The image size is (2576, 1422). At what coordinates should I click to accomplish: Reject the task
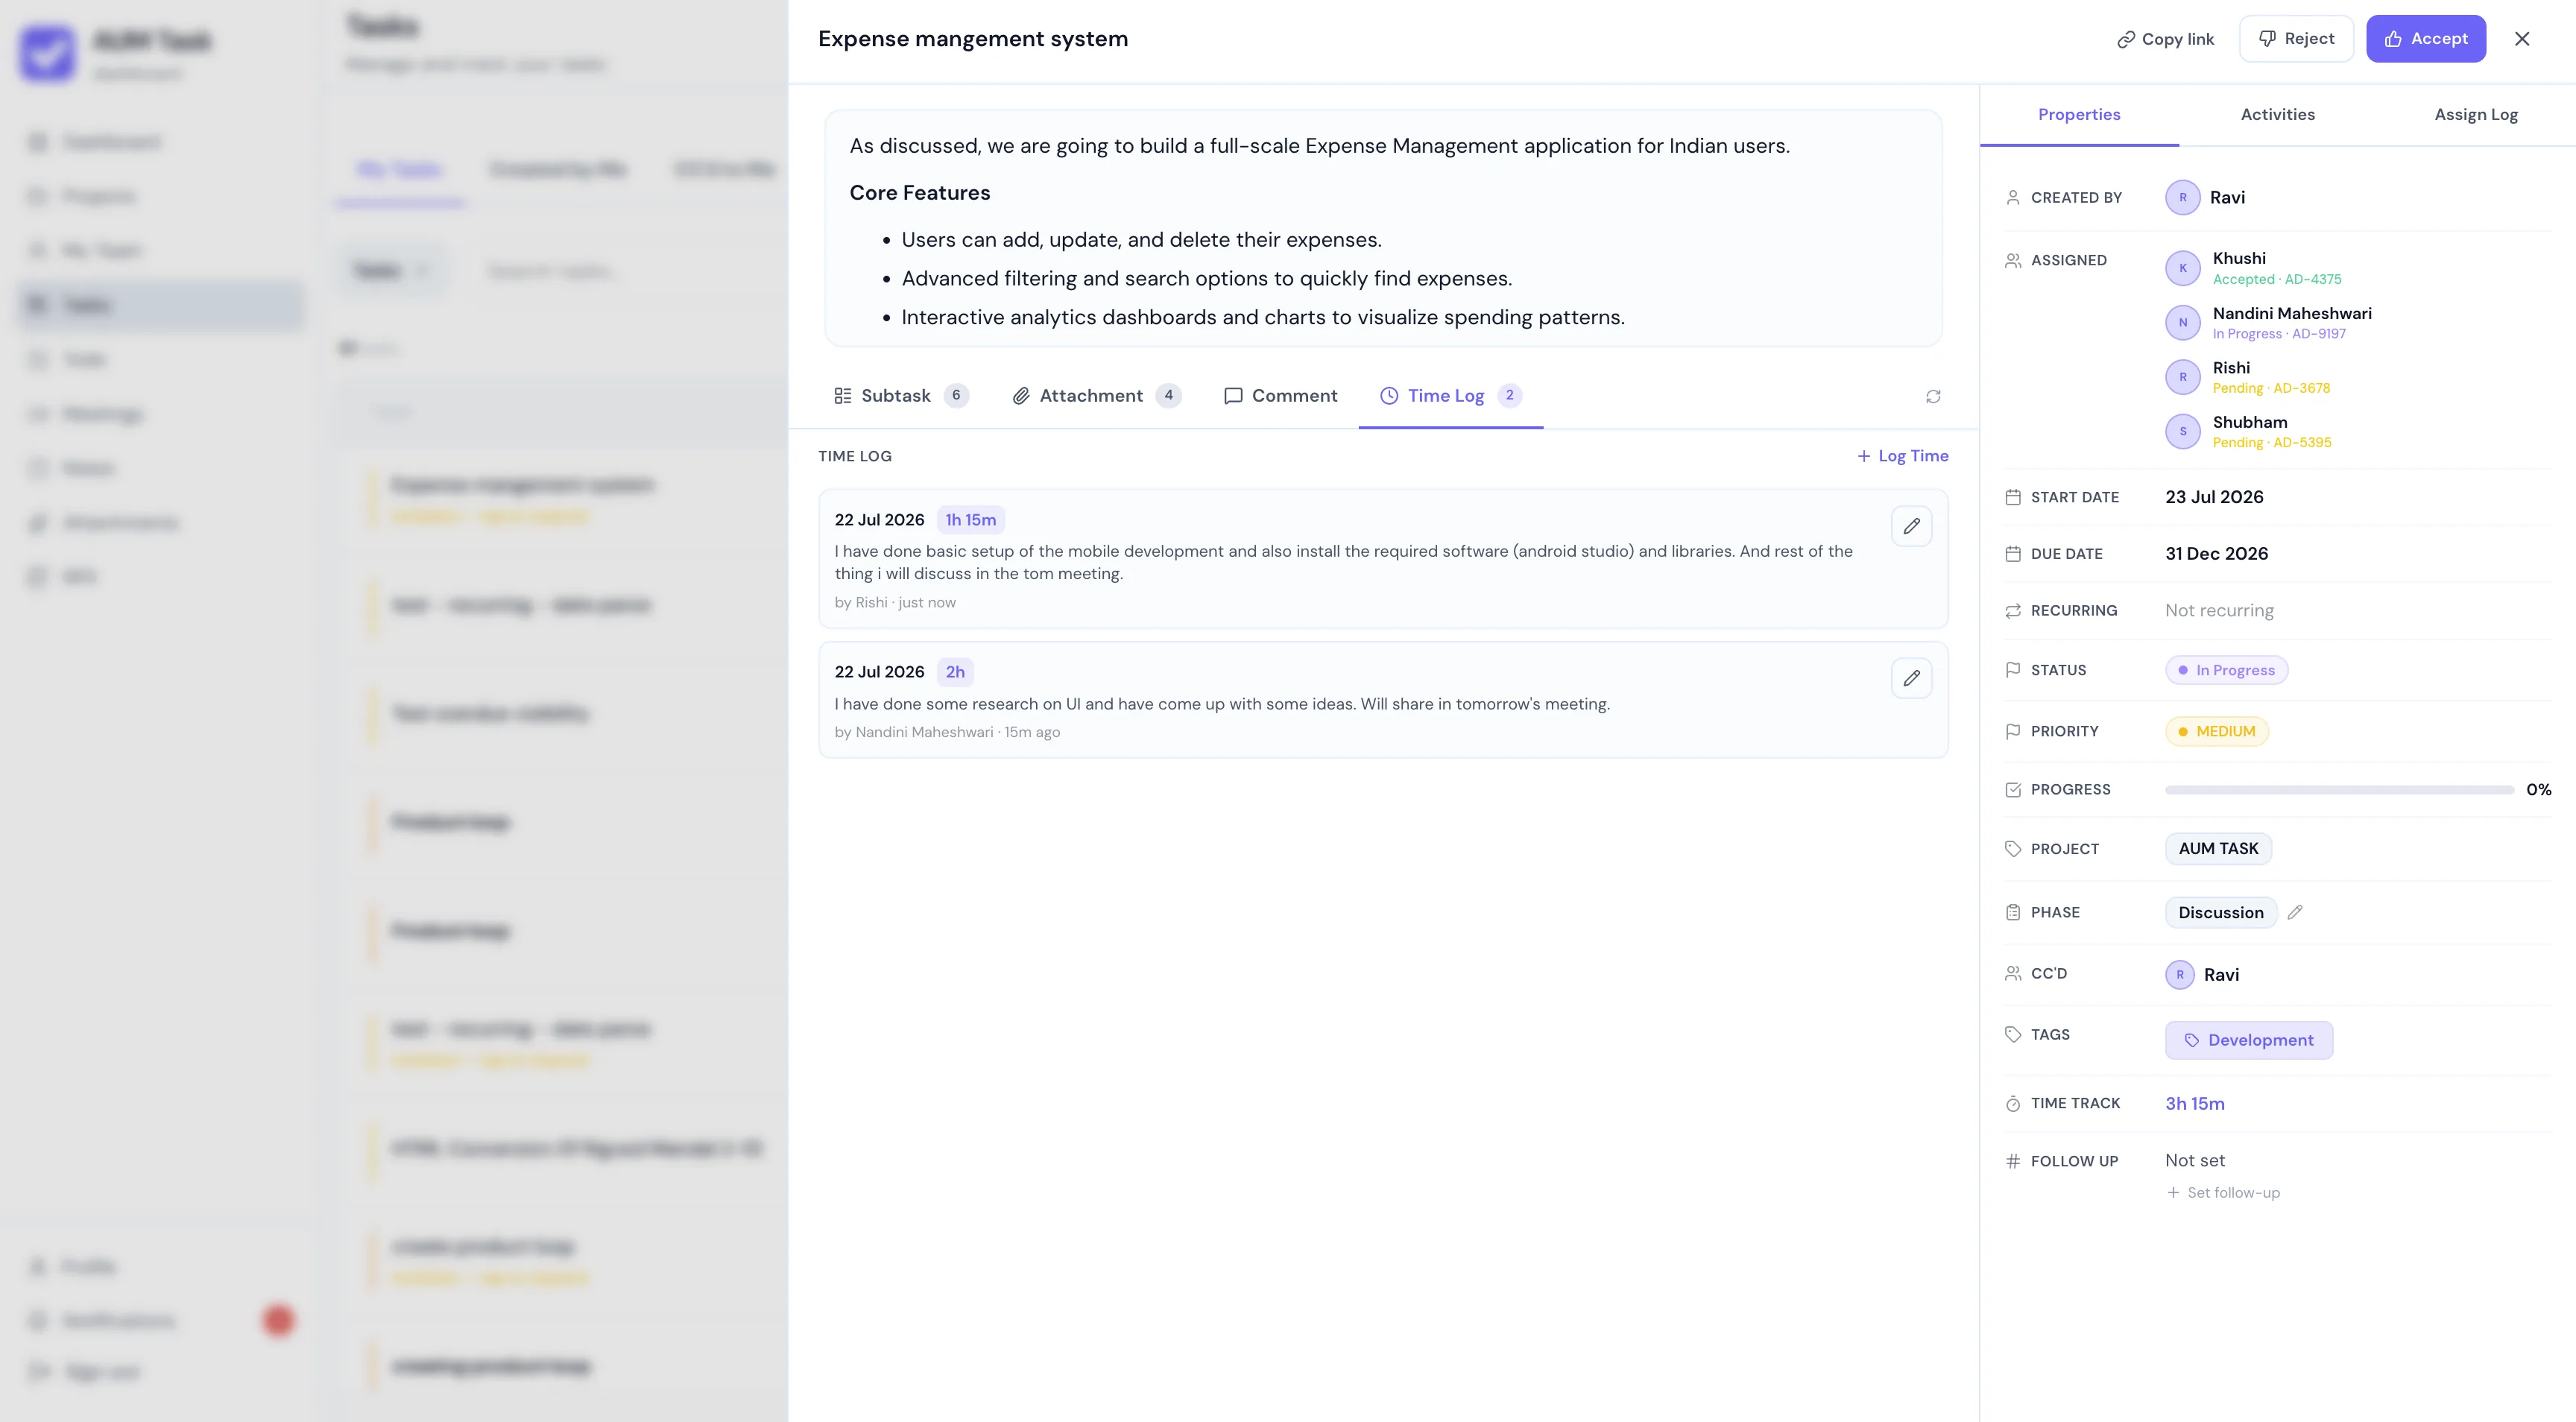click(2296, 39)
